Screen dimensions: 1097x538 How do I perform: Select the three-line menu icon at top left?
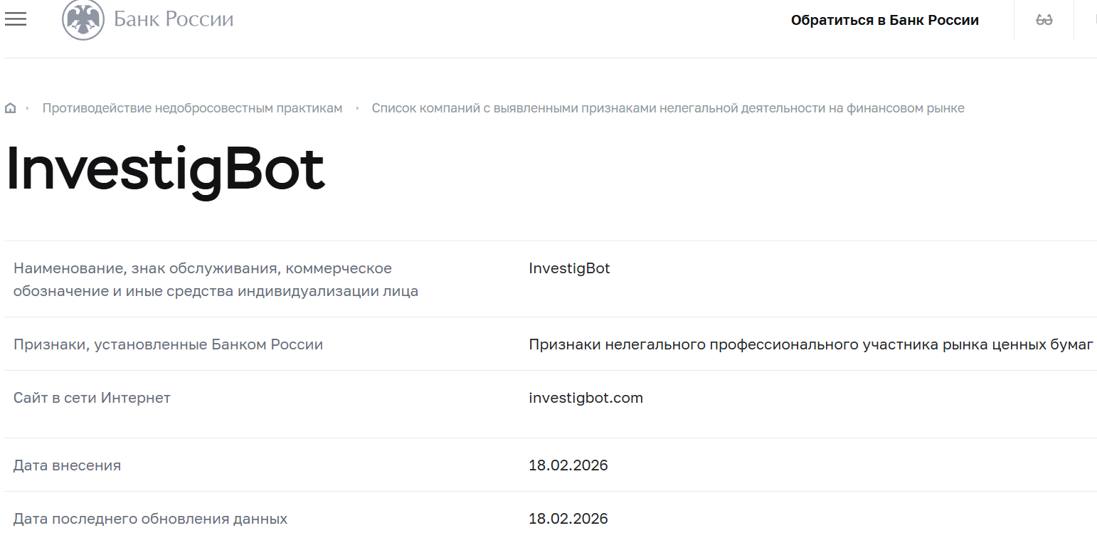[15, 19]
